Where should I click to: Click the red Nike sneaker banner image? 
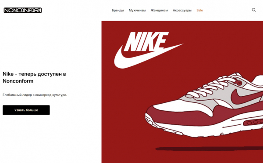(182, 92)
